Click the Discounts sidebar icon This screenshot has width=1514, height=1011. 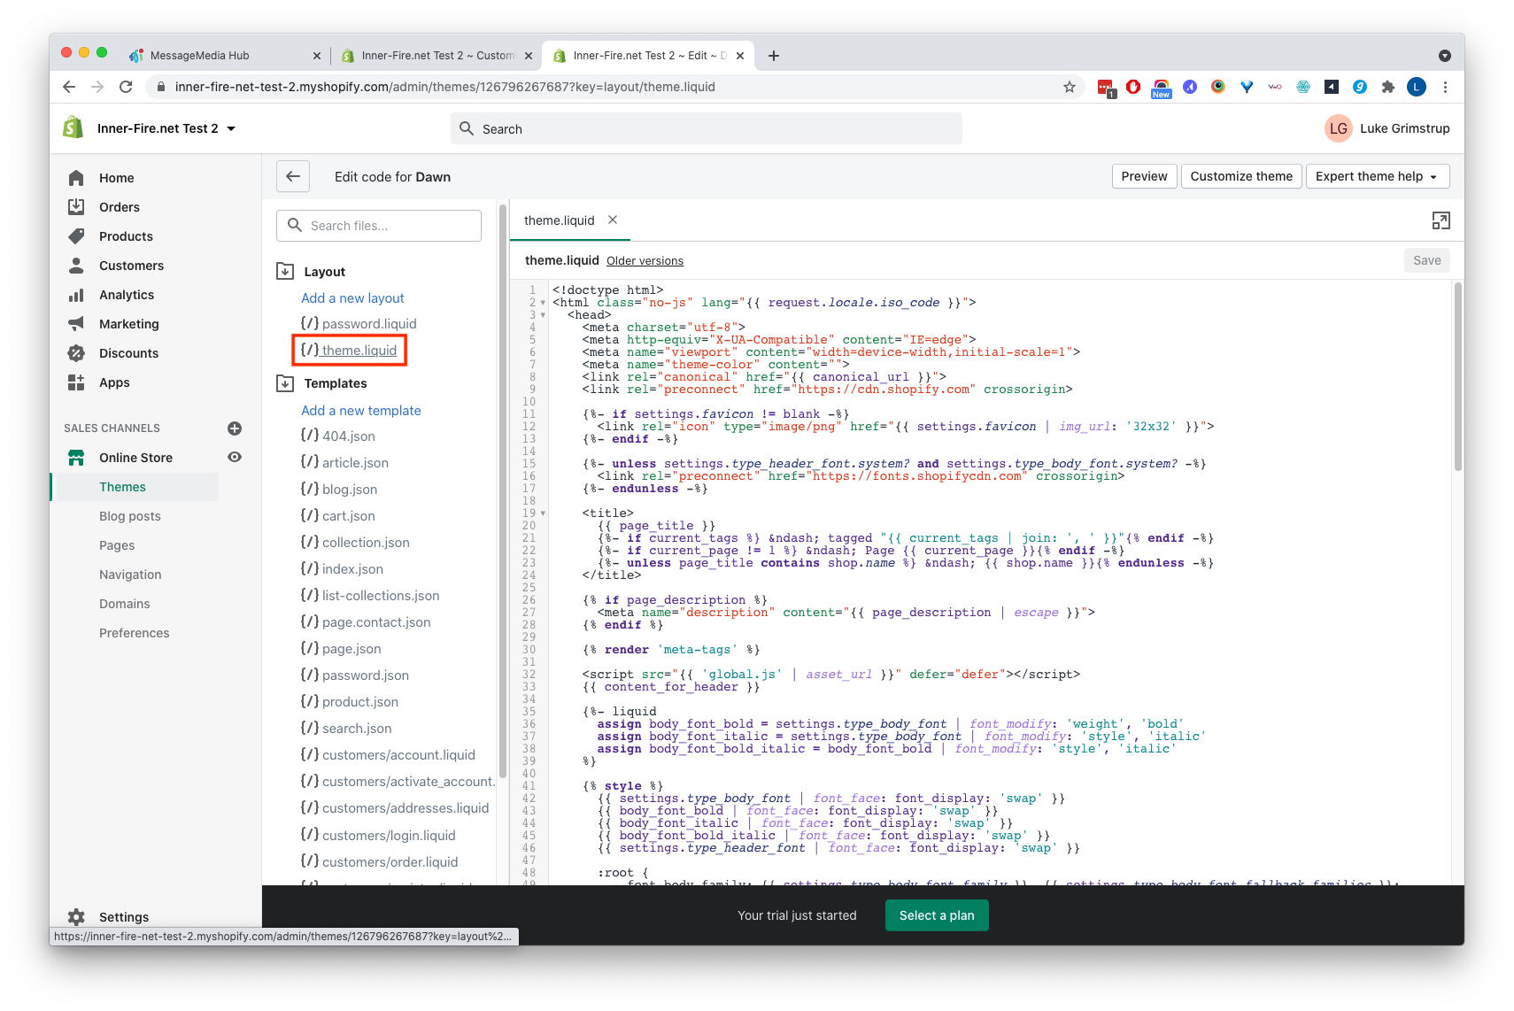[x=76, y=352]
